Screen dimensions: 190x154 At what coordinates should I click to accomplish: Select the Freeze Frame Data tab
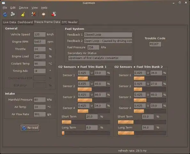tap(47, 22)
